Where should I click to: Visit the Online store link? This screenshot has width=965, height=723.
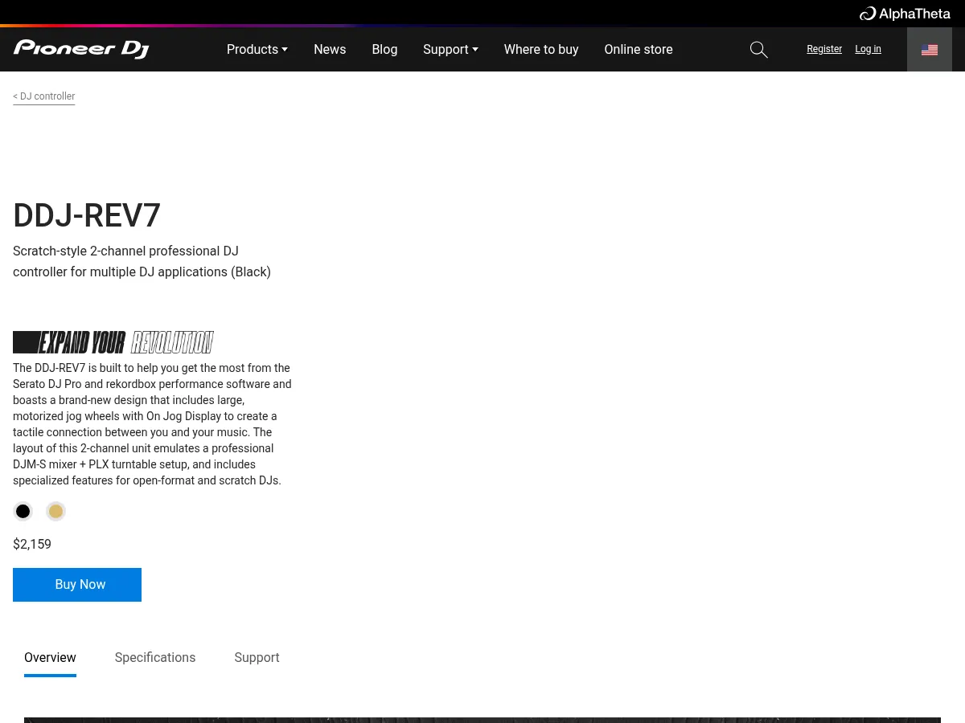pos(639,50)
